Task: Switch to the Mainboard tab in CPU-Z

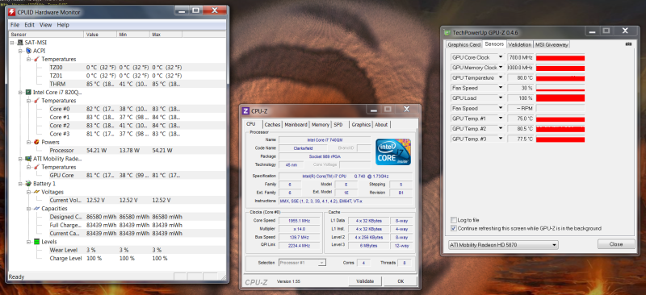Action: click(x=296, y=125)
